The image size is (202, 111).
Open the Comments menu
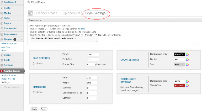coord(10,28)
